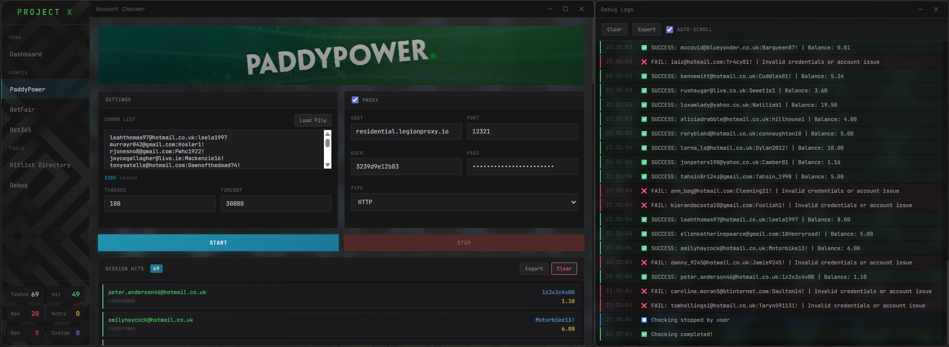949x347 pixels.
Task: Click the Clear button in Debug Logs
Action: [x=615, y=30]
